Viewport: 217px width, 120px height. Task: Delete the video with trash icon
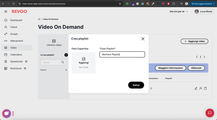[205, 88]
